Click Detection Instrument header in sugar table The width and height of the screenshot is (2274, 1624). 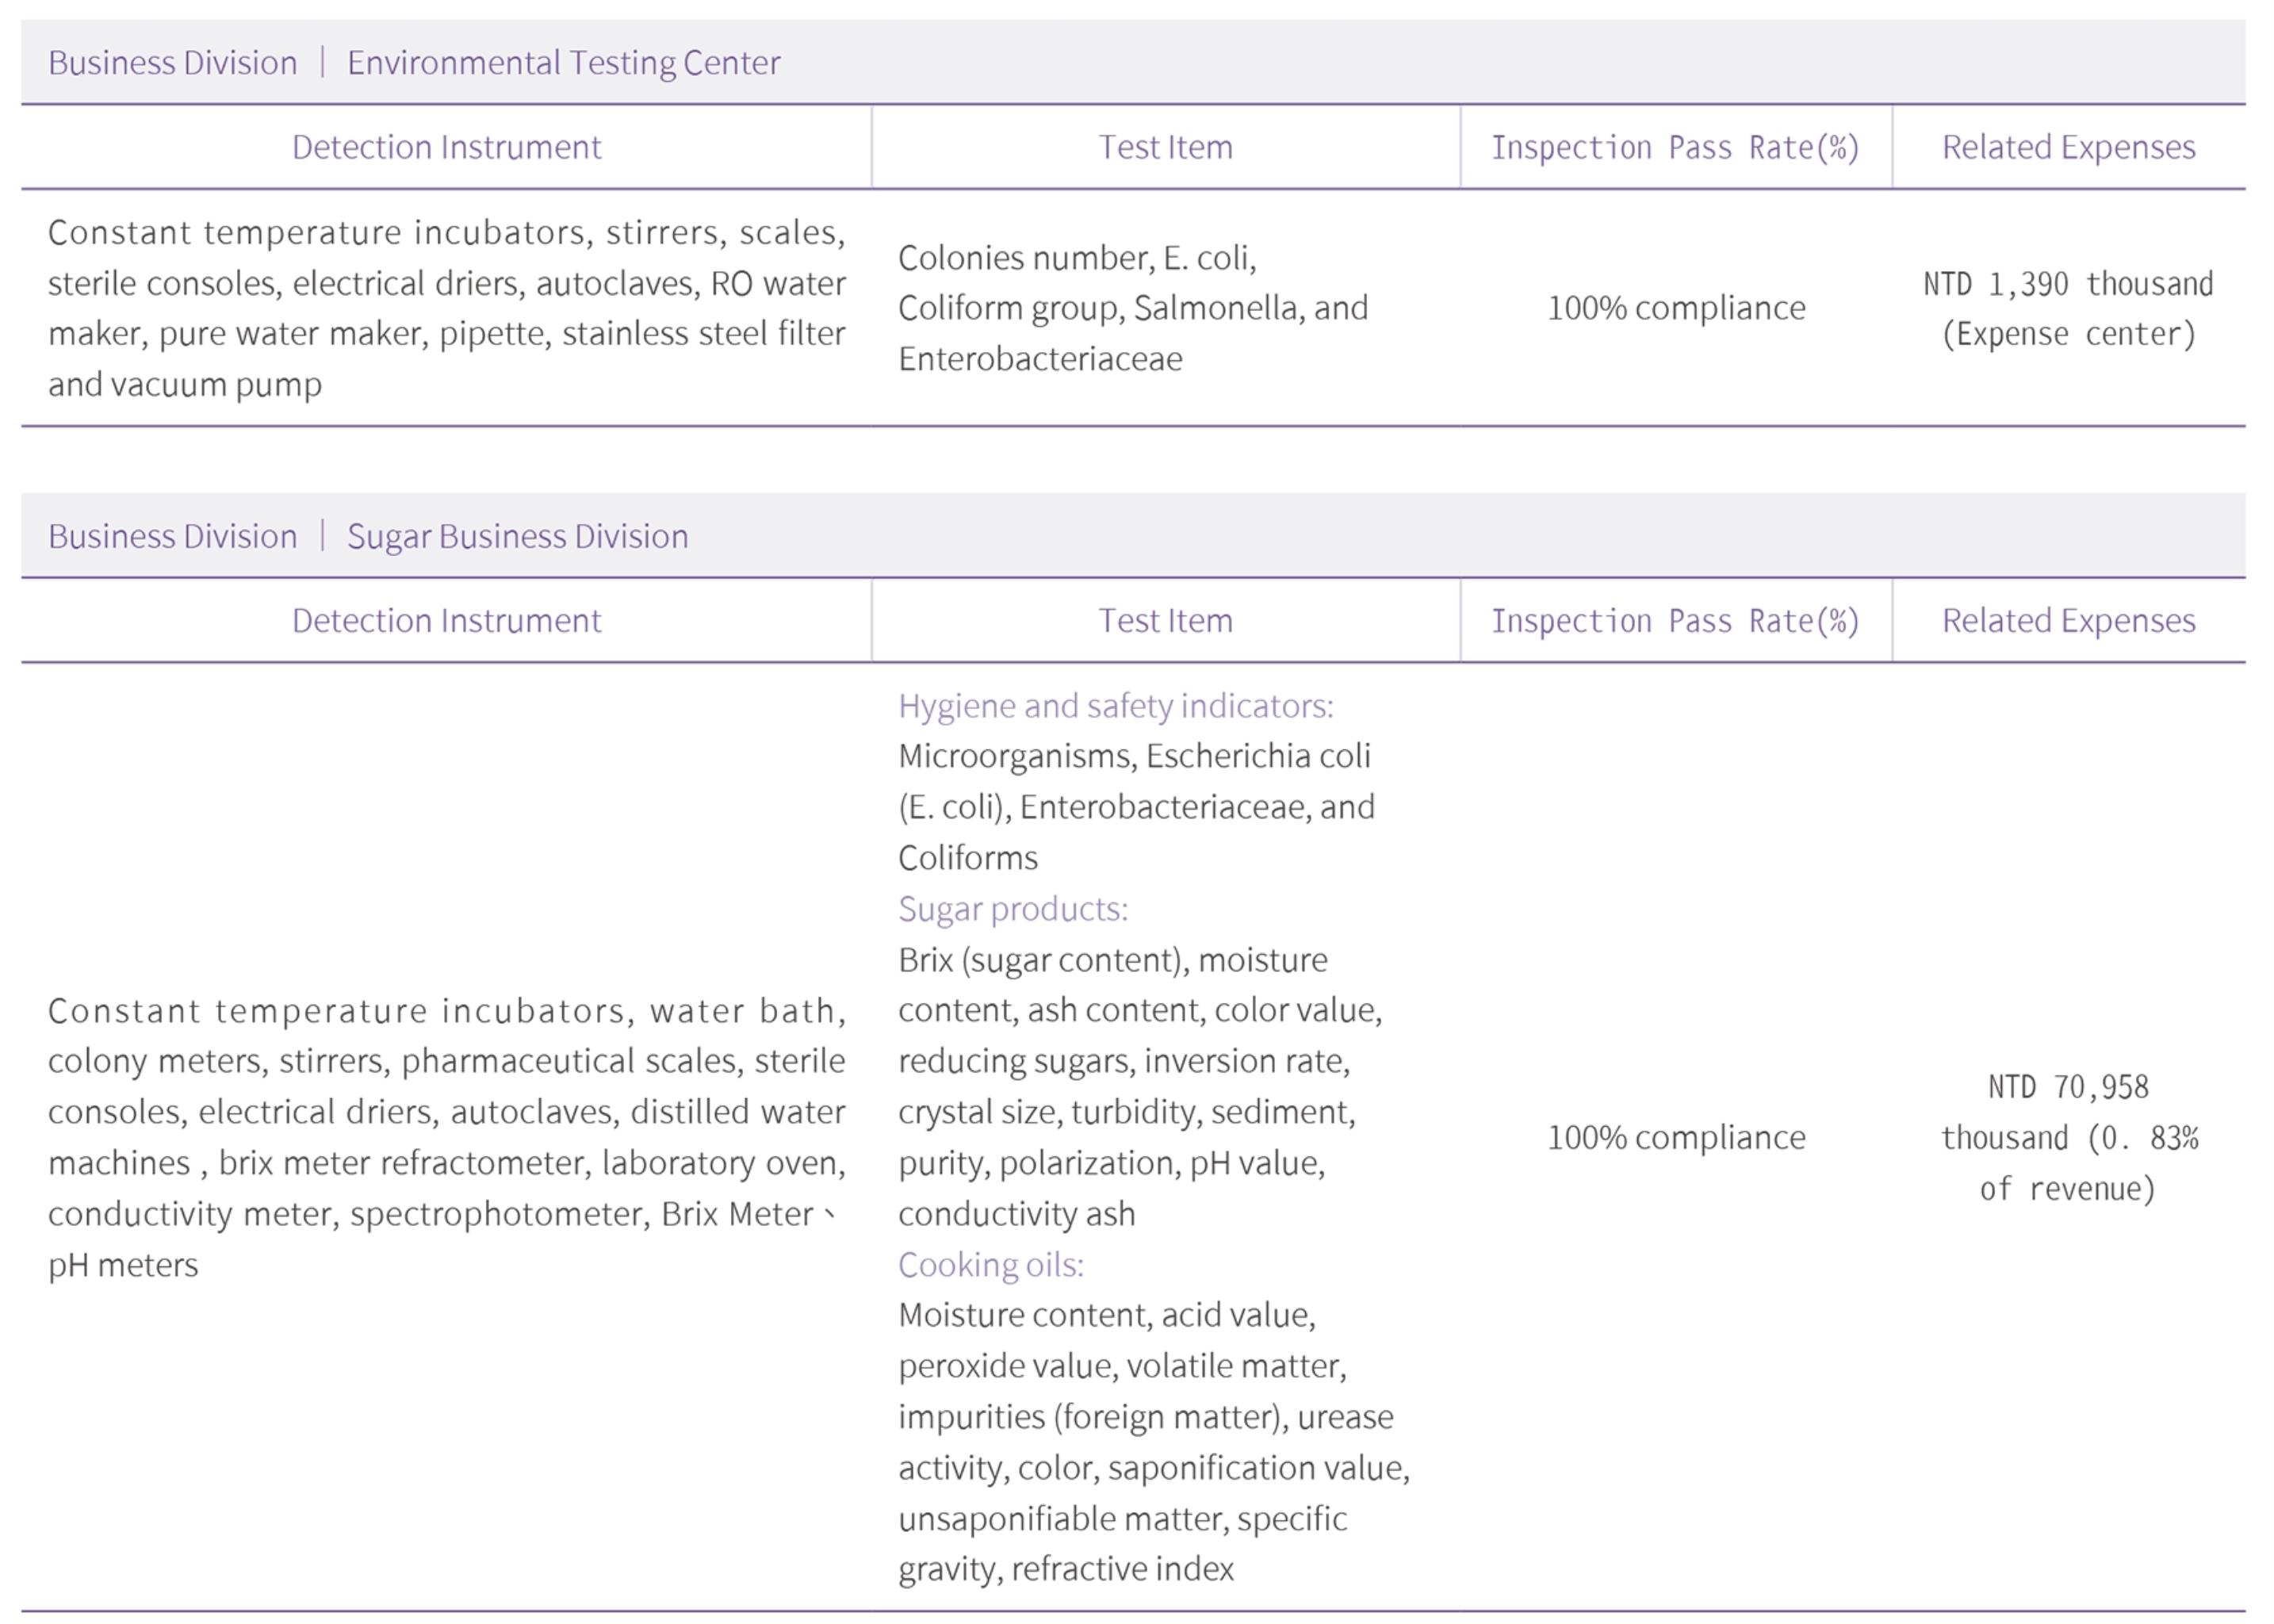[x=446, y=621]
